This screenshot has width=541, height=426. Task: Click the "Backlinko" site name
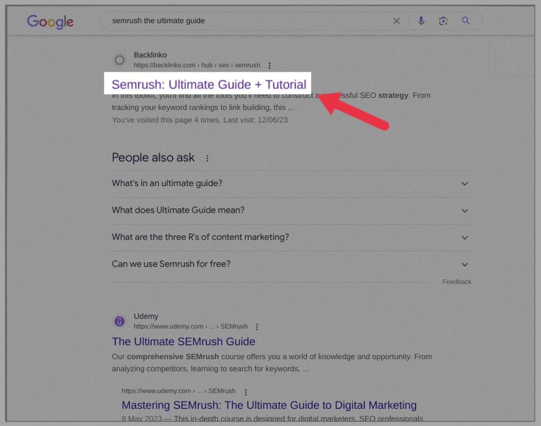(150, 55)
